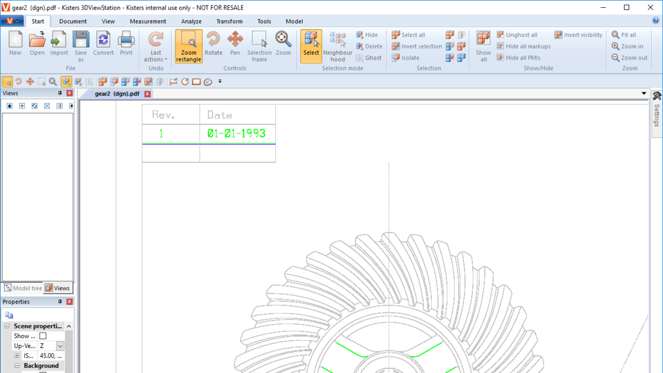The height and width of the screenshot is (373, 663).
Task: Click the rectangle markup tool in quick toolbar
Action: 196,82
